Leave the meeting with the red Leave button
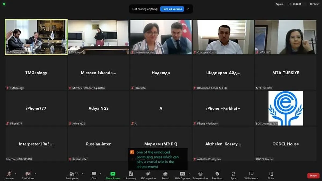 tap(313, 176)
